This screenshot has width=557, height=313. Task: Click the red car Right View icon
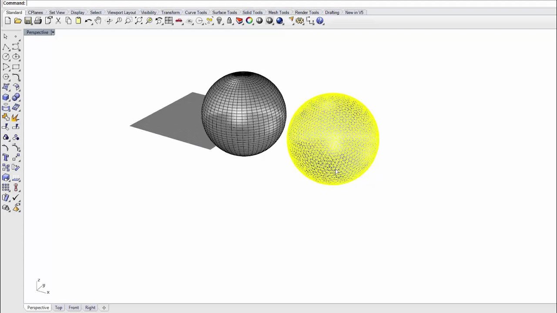179,21
